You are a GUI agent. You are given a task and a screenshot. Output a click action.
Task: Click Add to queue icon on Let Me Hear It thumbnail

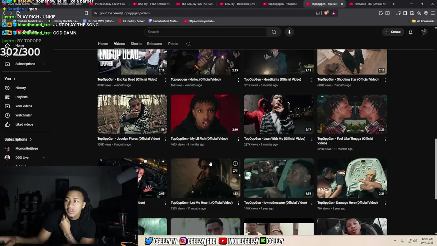235,171
